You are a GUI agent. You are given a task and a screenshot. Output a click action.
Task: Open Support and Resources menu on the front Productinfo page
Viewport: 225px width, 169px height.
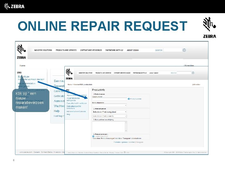122,73
